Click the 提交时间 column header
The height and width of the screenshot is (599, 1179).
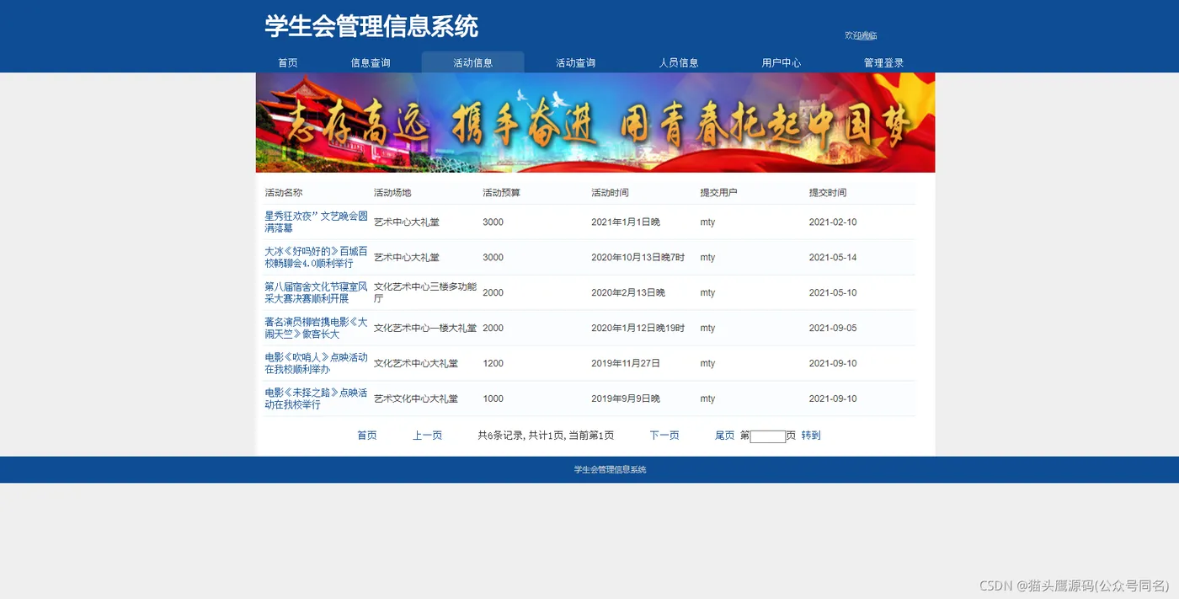828,193
